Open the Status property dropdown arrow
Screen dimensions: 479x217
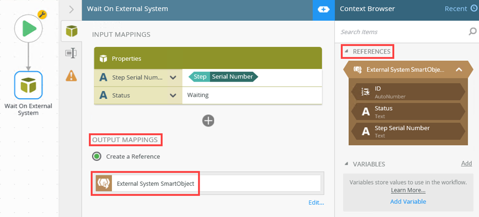(173, 95)
